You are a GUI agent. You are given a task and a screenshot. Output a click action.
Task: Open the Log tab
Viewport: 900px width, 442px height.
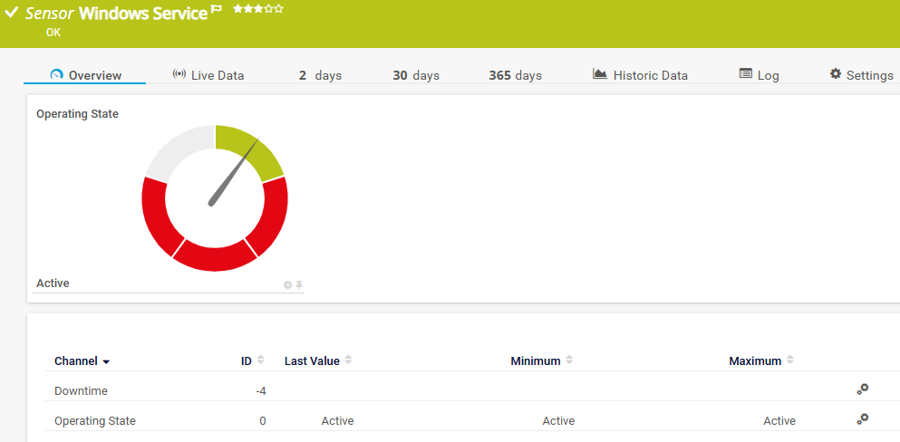pos(759,75)
